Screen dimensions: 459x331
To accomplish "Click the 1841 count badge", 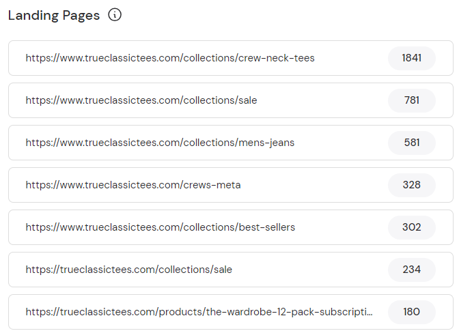I will pos(411,58).
